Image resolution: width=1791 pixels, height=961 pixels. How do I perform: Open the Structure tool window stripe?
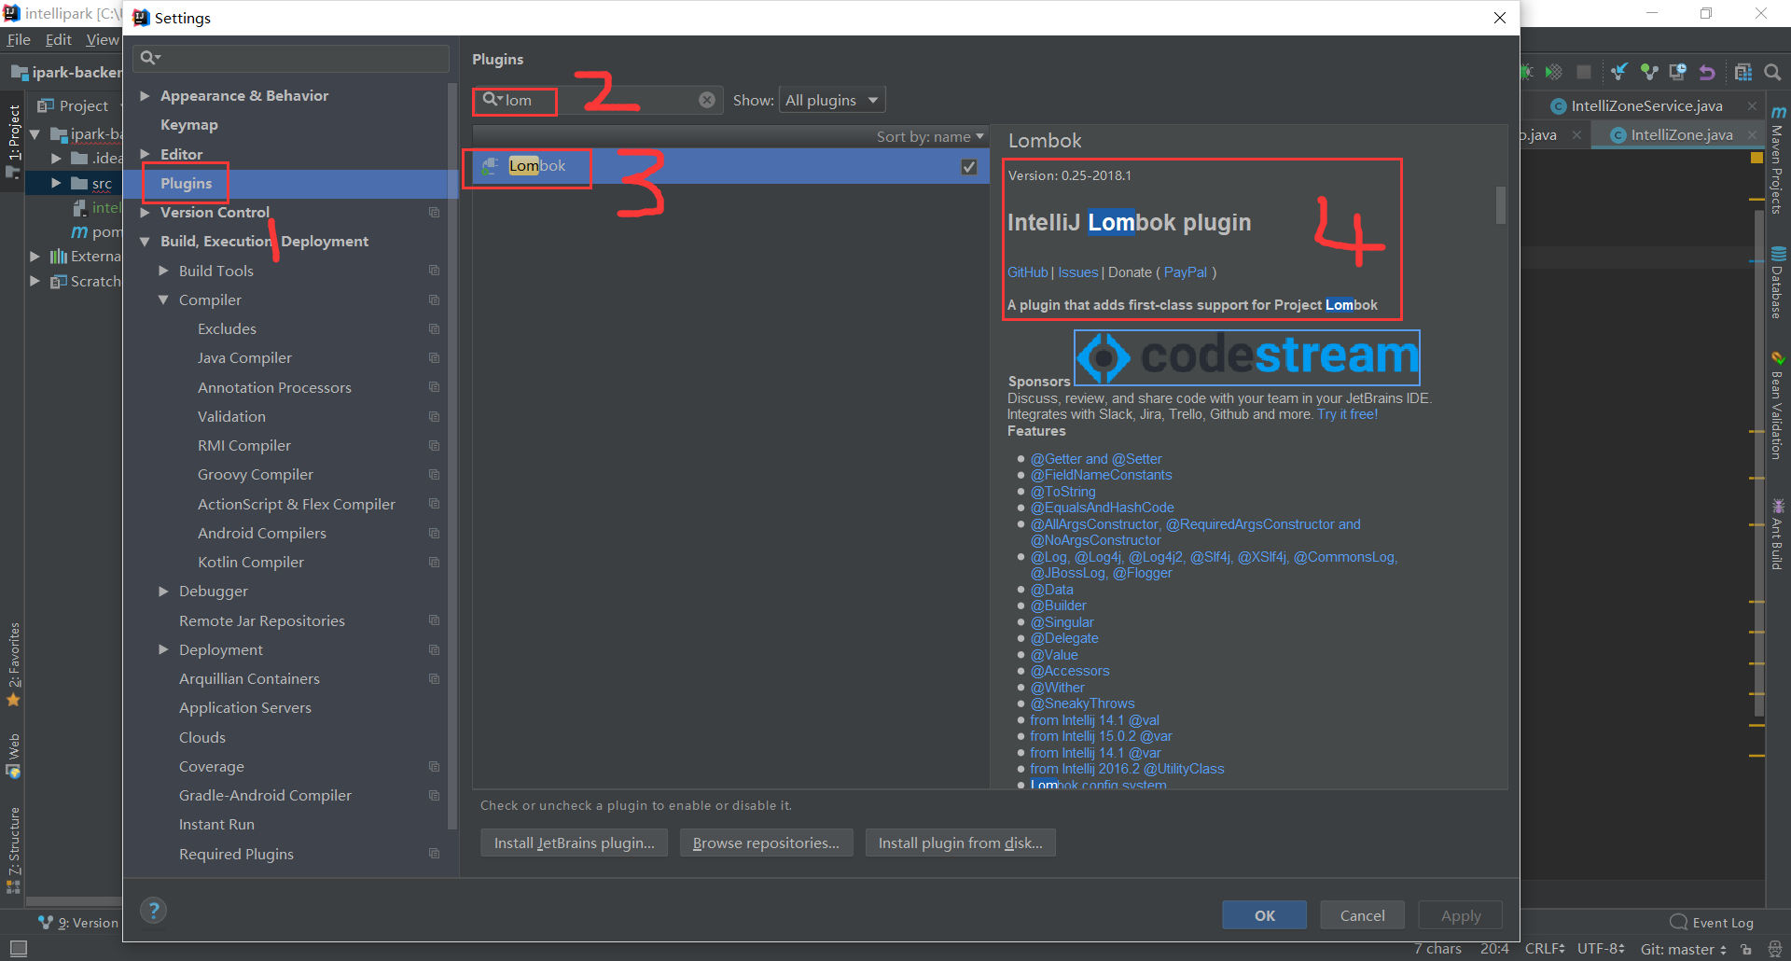pos(13,850)
